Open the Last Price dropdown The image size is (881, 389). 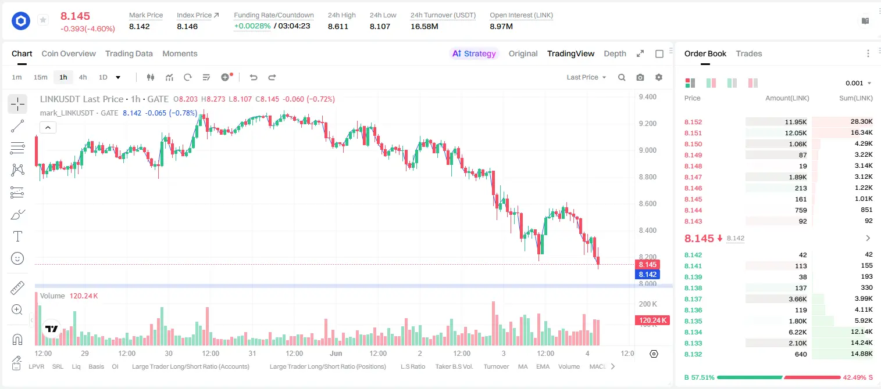coord(586,77)
